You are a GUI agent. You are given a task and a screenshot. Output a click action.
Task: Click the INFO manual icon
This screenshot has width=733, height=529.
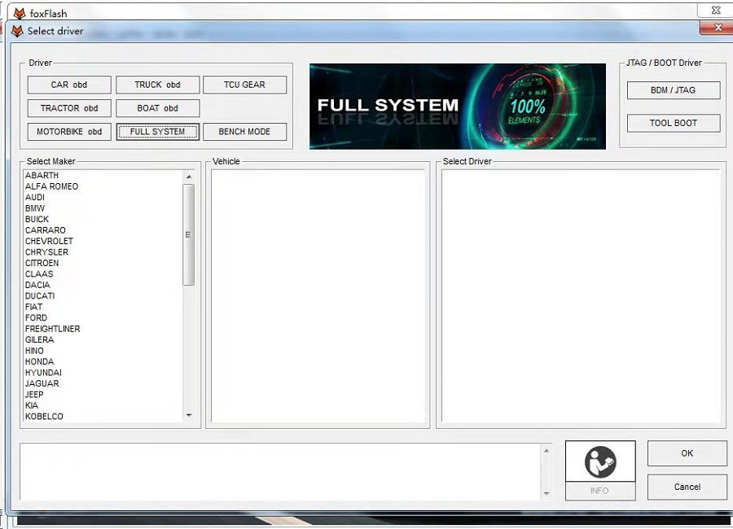click(x=600, y=461)
